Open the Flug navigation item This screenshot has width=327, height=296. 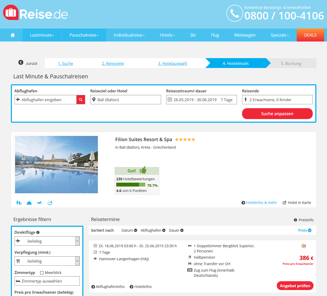(x=215, y=35)
